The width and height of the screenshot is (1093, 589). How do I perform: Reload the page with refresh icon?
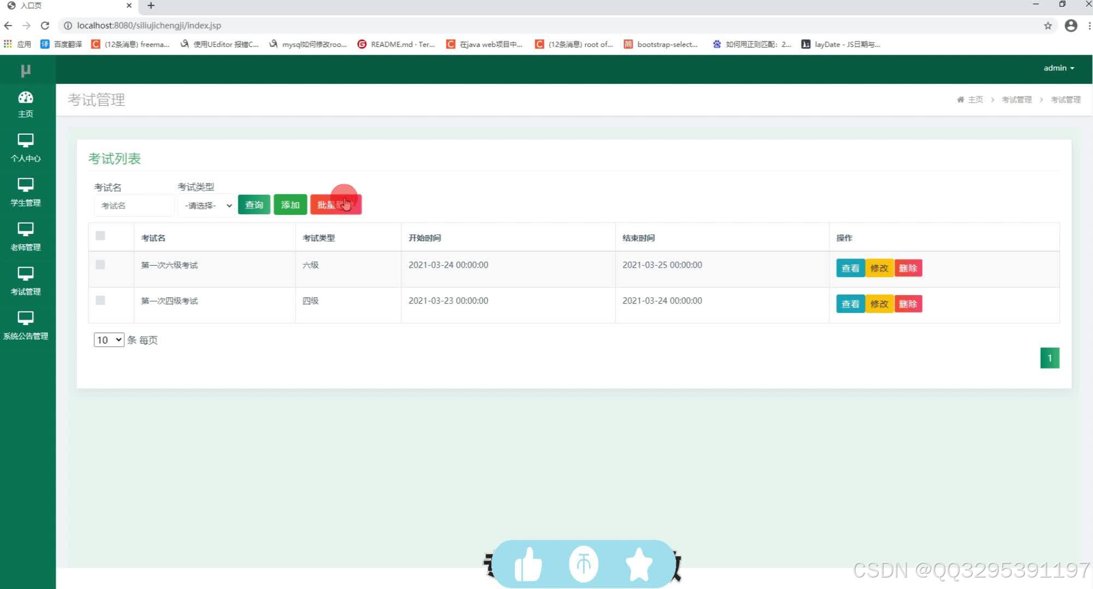pyautogui.click(x=45, y=26)
